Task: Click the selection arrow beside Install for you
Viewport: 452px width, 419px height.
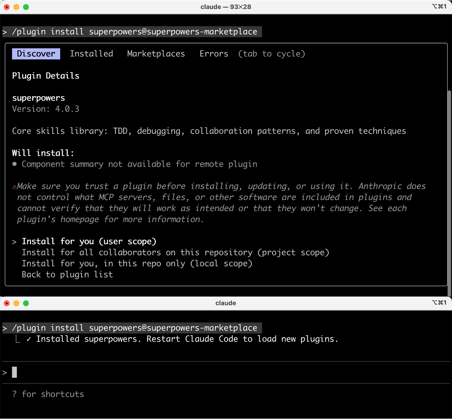Action: pyautogui.click(x=14, y=242)
